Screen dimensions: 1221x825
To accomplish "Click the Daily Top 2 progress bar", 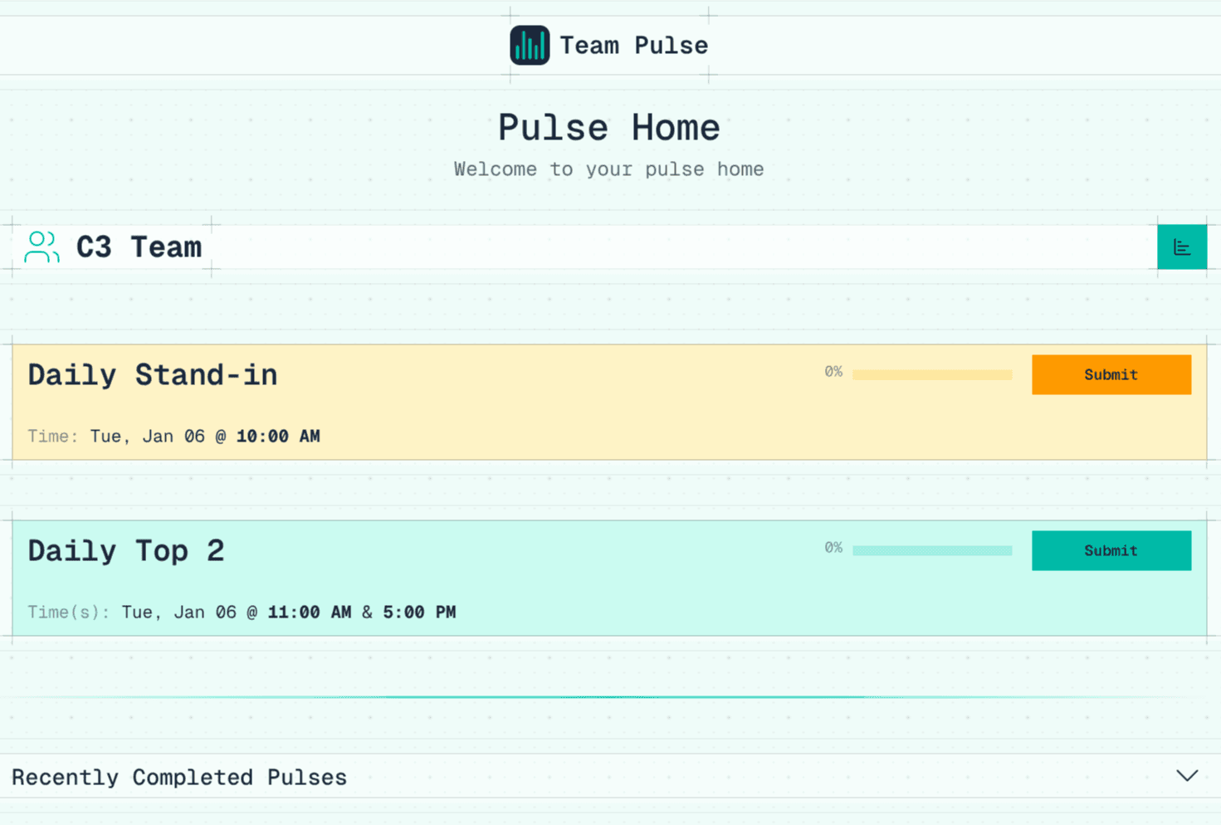I will (931, 550).
